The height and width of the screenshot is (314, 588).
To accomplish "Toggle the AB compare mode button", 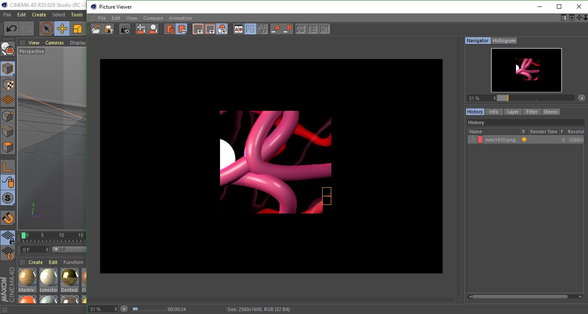I will [238, 29].
